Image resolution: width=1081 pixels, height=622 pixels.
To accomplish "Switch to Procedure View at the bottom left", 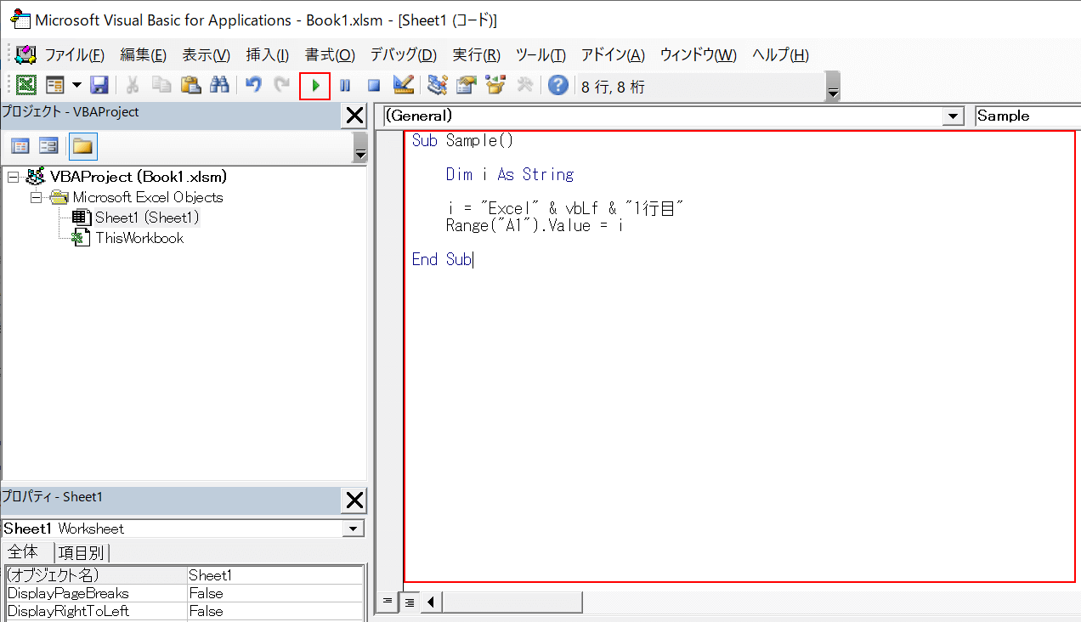I will (388, 602).
